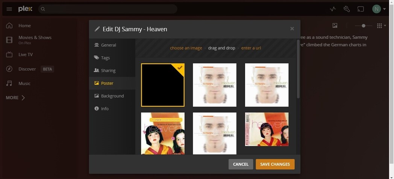This screenshot has height=179, width=394.
Task: Click the artwork image icon behind the dialog
Action: tap(335, 26)
